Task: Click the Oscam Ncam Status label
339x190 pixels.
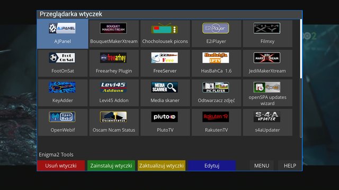Action: 114,130
